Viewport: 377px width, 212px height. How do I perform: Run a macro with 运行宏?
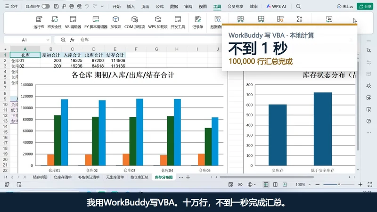(39, 22)
